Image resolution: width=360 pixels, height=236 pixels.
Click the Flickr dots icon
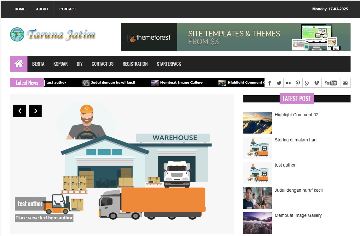[288, 83]
